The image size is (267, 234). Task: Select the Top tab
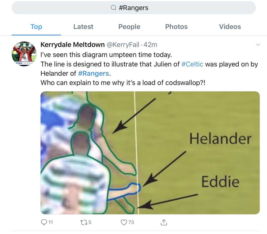pos(36,27)
